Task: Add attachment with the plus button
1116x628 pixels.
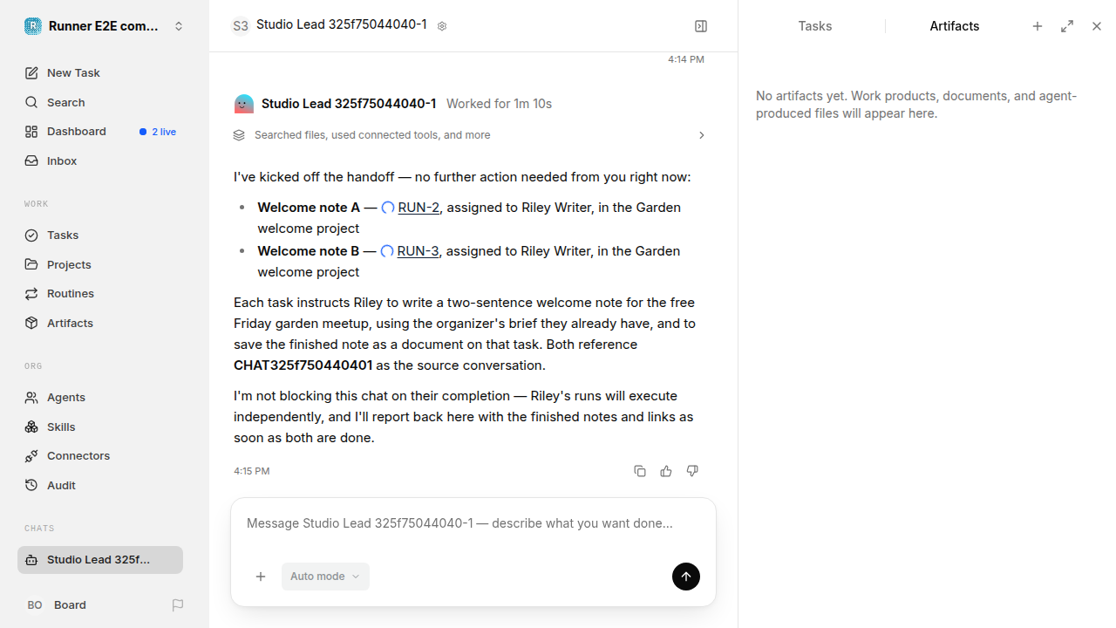Action: (x=261, y=577)
